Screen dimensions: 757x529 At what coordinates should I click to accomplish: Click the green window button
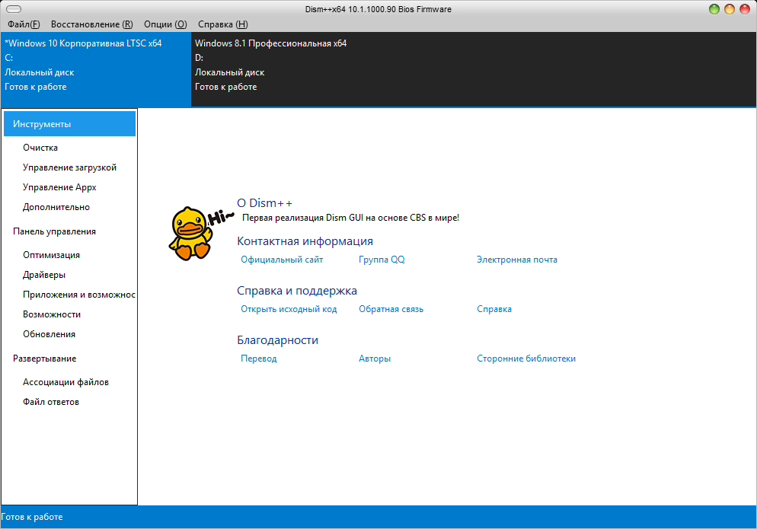(x=714, y=9)
